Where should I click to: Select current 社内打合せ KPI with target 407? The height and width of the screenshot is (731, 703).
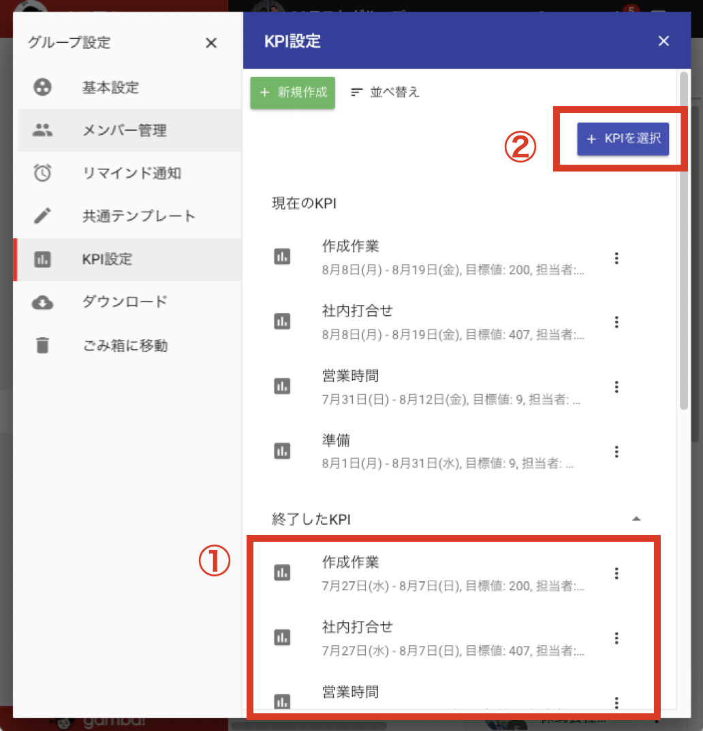[452, 322]
